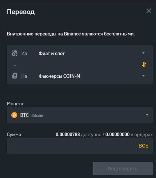156x178 pixels.
Task: Close the Перевод dialog
Action: [x=149, y=11]
